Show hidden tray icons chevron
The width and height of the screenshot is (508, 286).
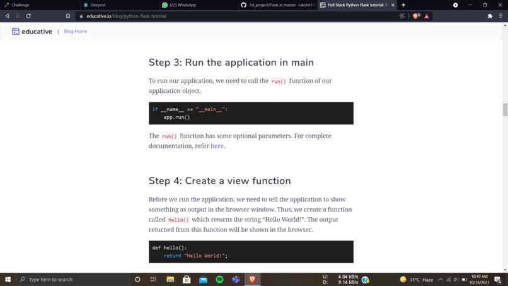(x=441, y=280)
